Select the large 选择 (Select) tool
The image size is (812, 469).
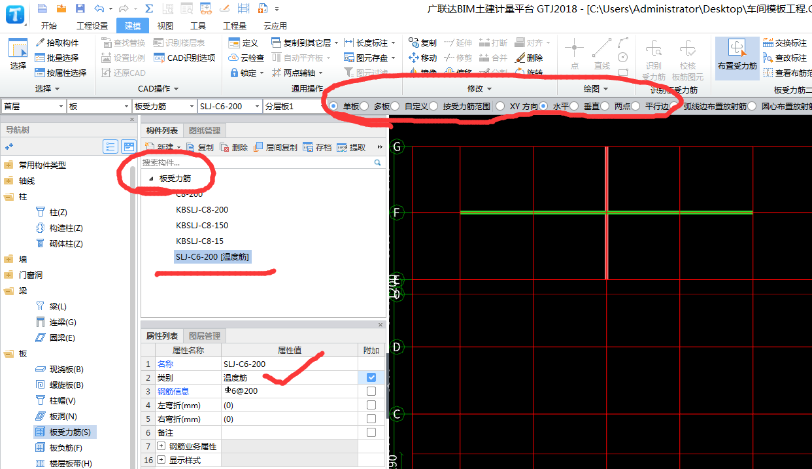click(x=18, y=55)
